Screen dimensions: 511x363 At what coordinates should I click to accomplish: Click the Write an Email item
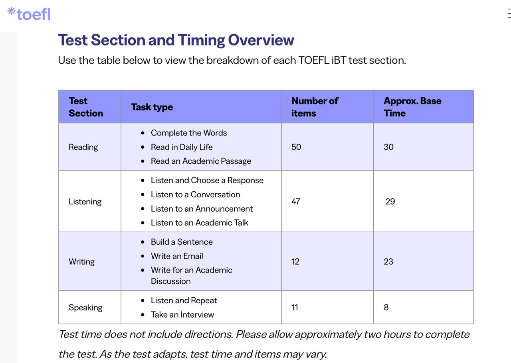coord(177,256)
